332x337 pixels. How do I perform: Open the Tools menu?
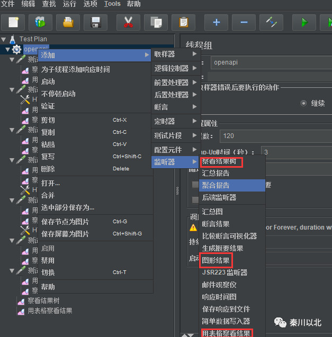tap(112, 4)
